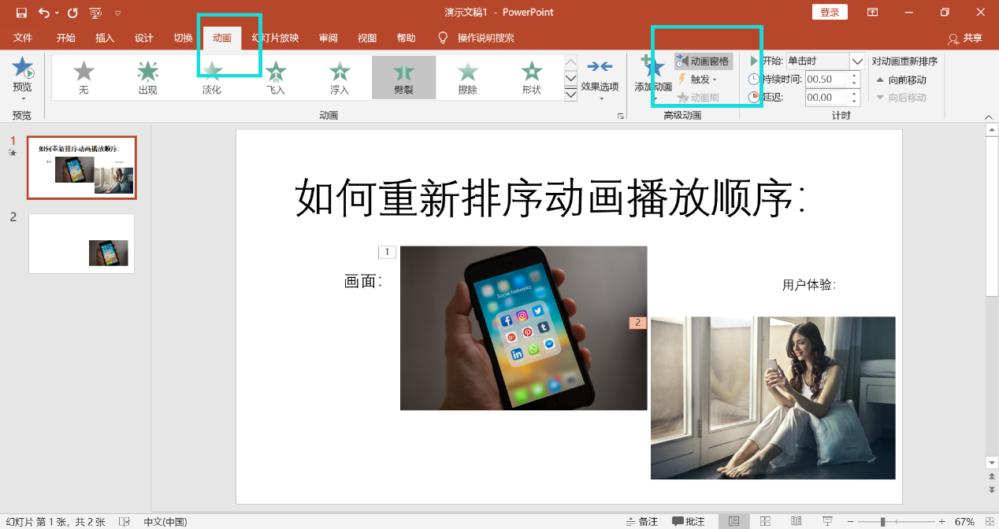
Task: Start slide show from the status bar icon
Action: point(828,521)
